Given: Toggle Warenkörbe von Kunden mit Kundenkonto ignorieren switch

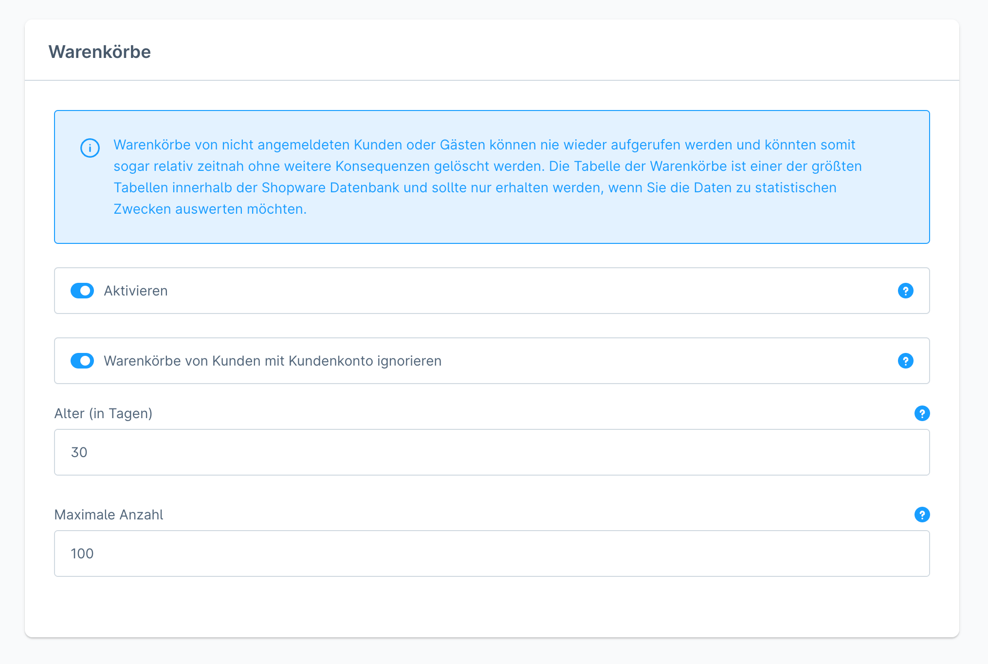Looking at the screenshot, I should pos(82,361).
